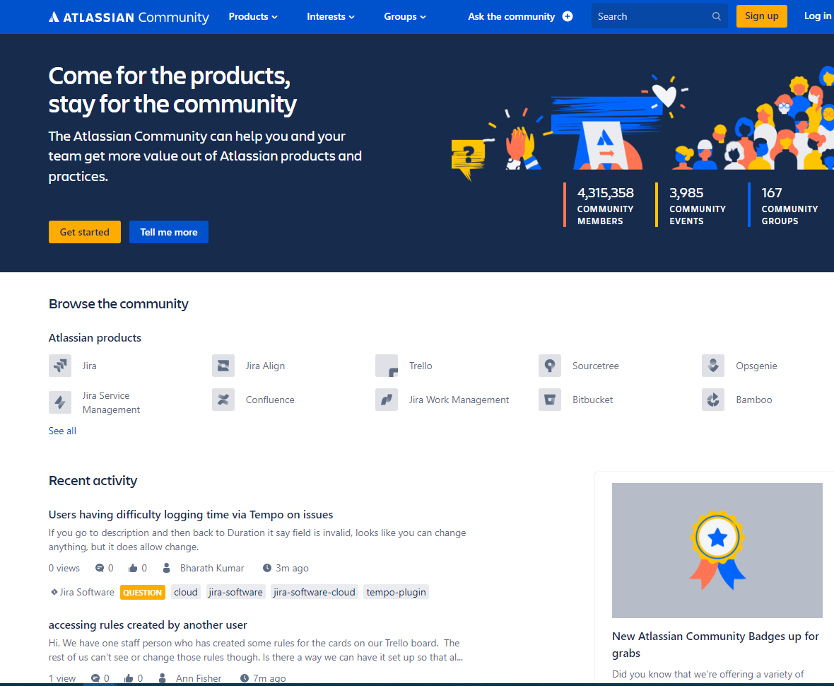Open the Jira Align text link

(266, 366)
